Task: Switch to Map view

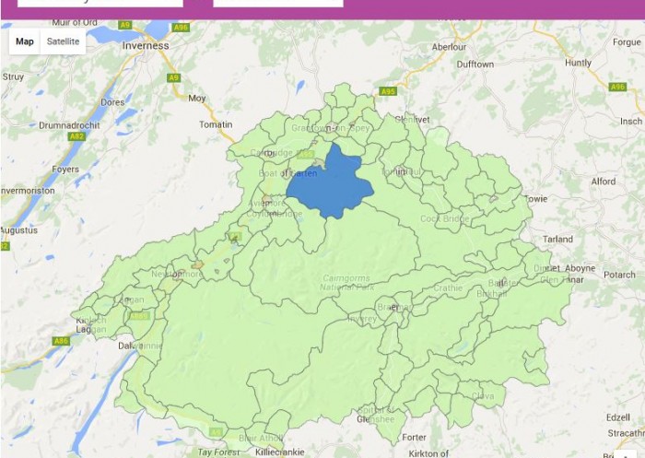Action: (x=25, y=41)
